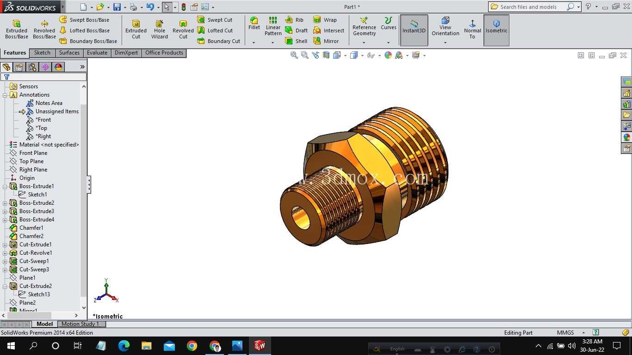
Task: Open the Evaluate tab
Action: (97, 53)
